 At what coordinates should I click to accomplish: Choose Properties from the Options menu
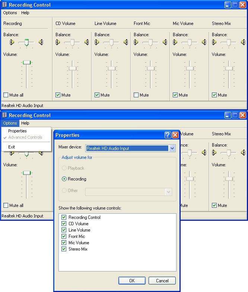(x=18, y=131)
